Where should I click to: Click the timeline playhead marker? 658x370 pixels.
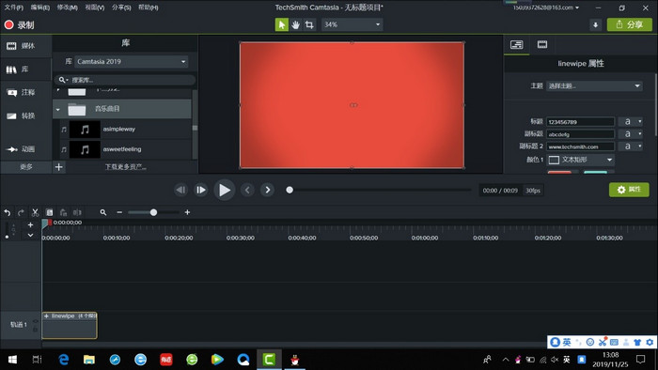coord(46,224)
